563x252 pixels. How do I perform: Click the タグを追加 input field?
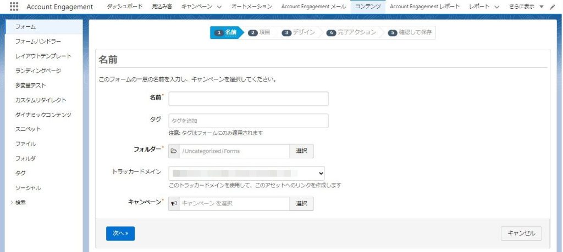pyautogui.click(x=249, y=121)
